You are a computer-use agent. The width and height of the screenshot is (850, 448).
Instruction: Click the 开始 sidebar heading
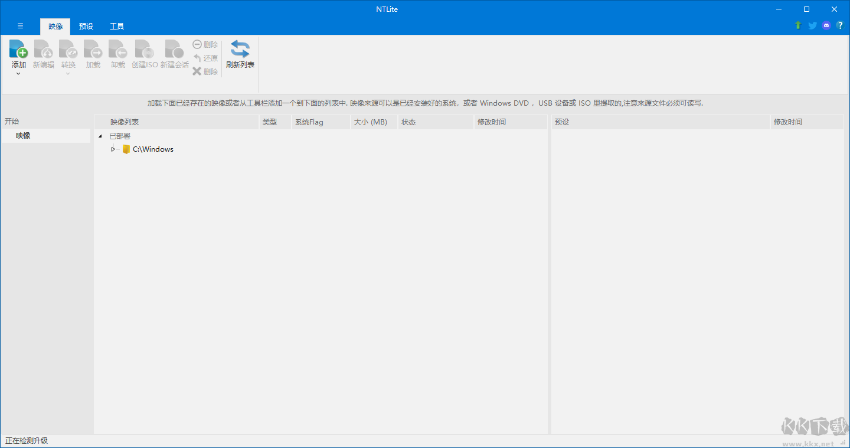tap(12, 121)
